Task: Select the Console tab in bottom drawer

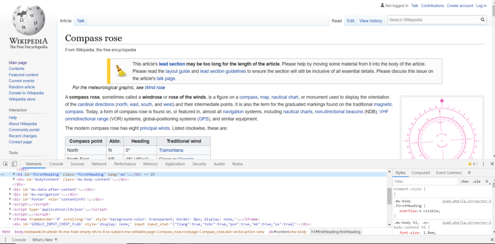Action: point(19,240)
